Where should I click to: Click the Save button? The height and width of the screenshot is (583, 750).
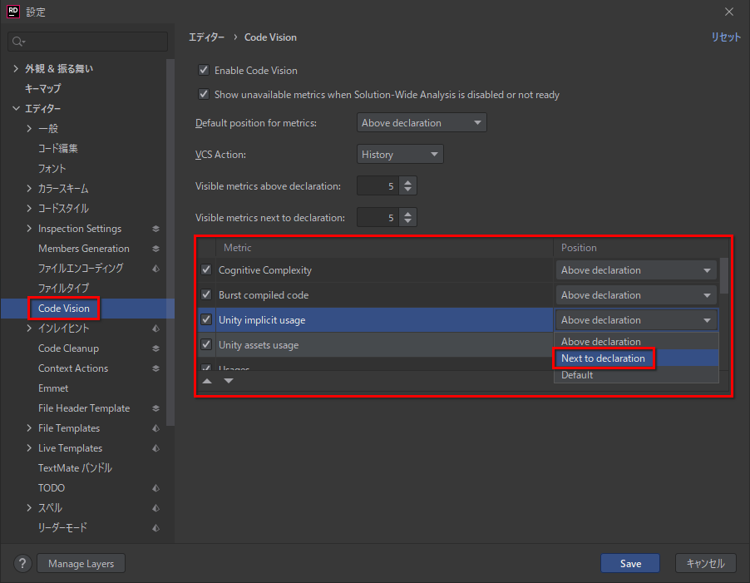[630, 563]
